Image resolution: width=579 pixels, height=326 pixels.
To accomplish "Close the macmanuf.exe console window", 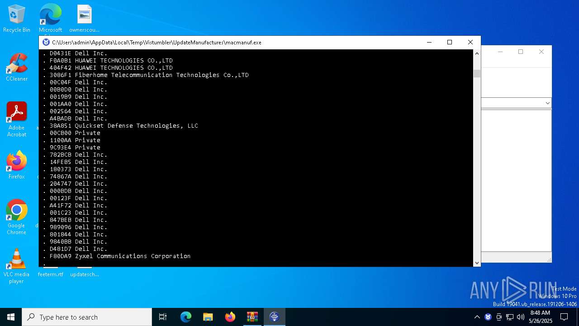I will tap(470, 42).
